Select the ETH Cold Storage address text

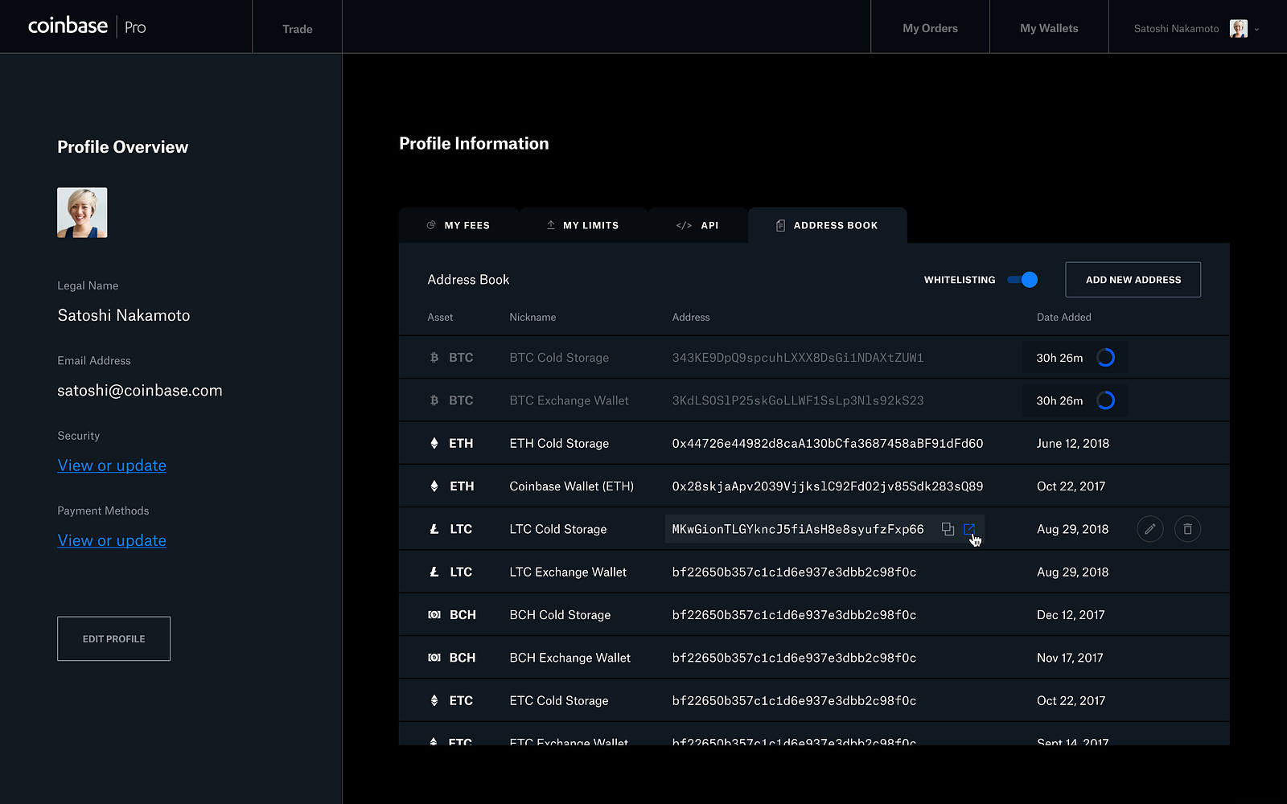click(828, 444)
